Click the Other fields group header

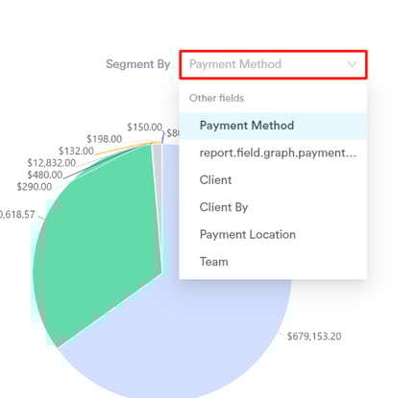[x=216, y=98]
